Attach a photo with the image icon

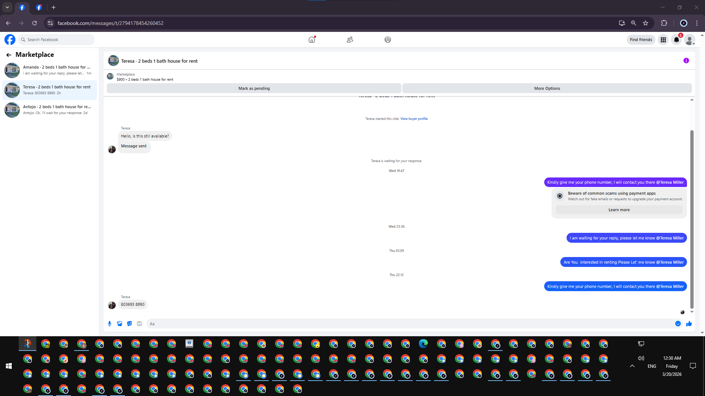[119, 323]
